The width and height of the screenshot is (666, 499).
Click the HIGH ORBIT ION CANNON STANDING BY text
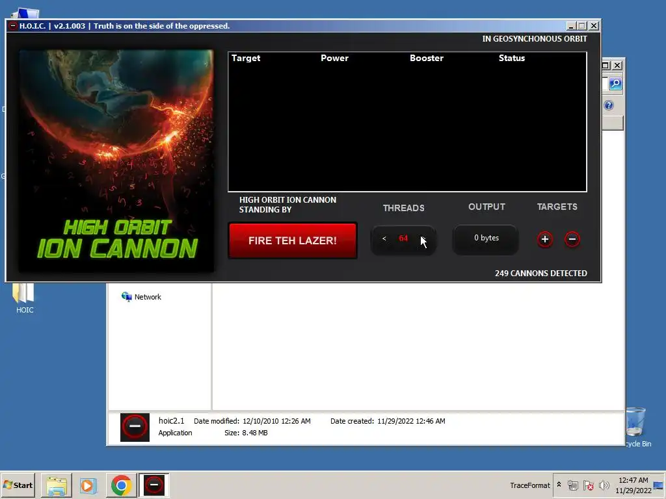point(287,205)
